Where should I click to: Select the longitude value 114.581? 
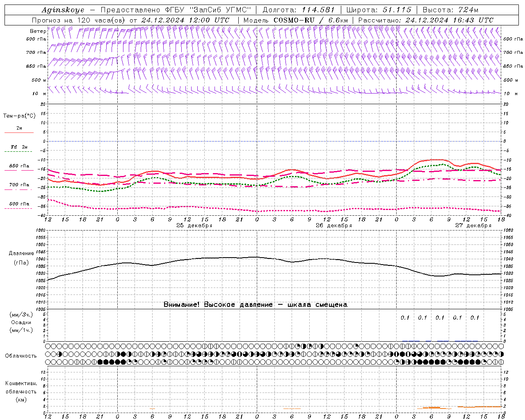[318, 10]
